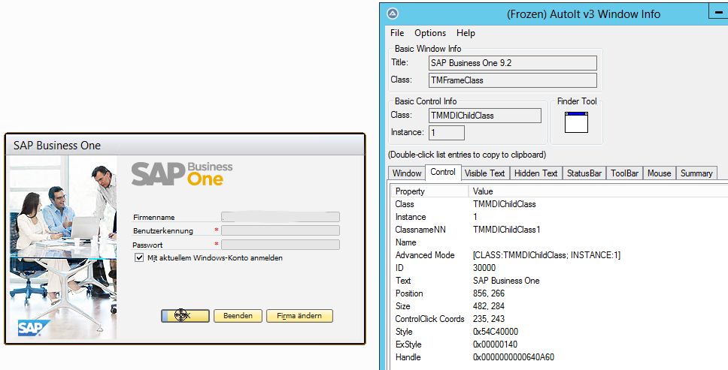
Task: Select the Size value '482, 284'
Action: pos(488,306)
